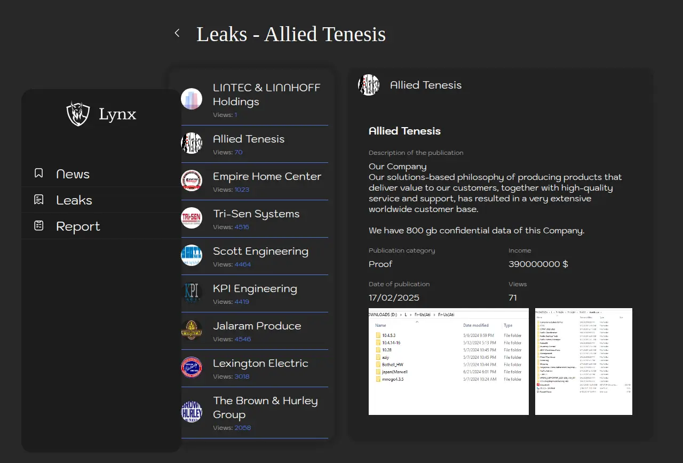Screen dimensions: 683x463
Task: Open the Scott Engineering entry title
Action: tap(260, 251)
